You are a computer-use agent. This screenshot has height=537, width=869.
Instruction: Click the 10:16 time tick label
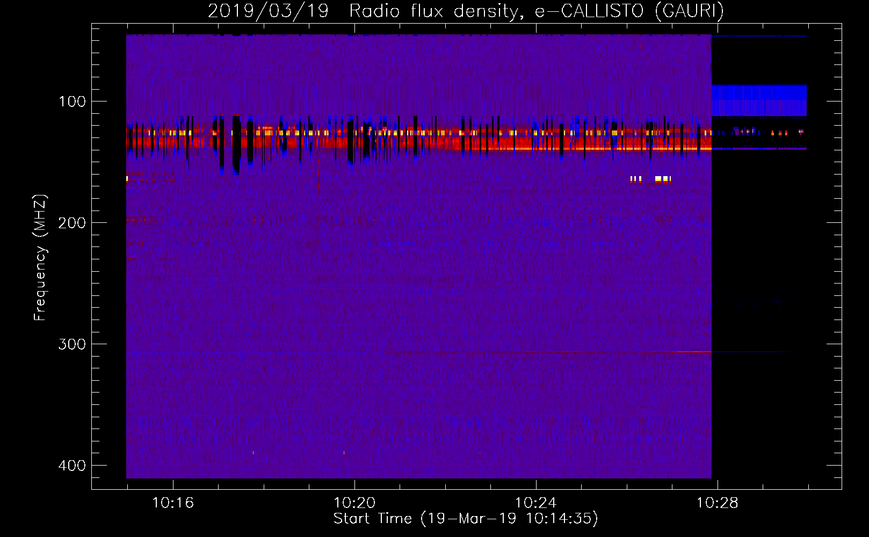[x=173, y=503]
